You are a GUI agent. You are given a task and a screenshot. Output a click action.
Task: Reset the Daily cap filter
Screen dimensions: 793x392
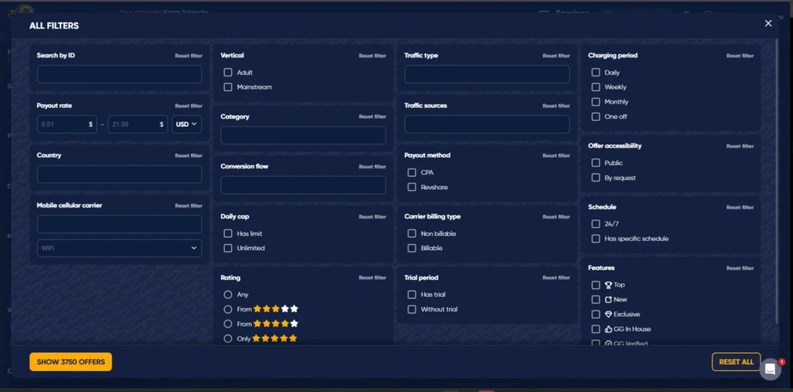click(372, 216)
